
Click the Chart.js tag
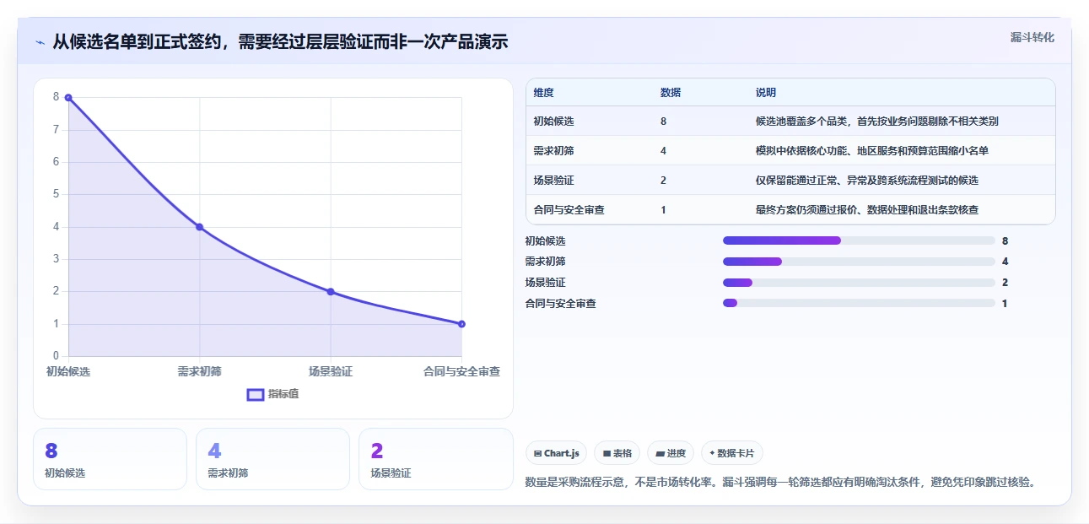[556, 453]
